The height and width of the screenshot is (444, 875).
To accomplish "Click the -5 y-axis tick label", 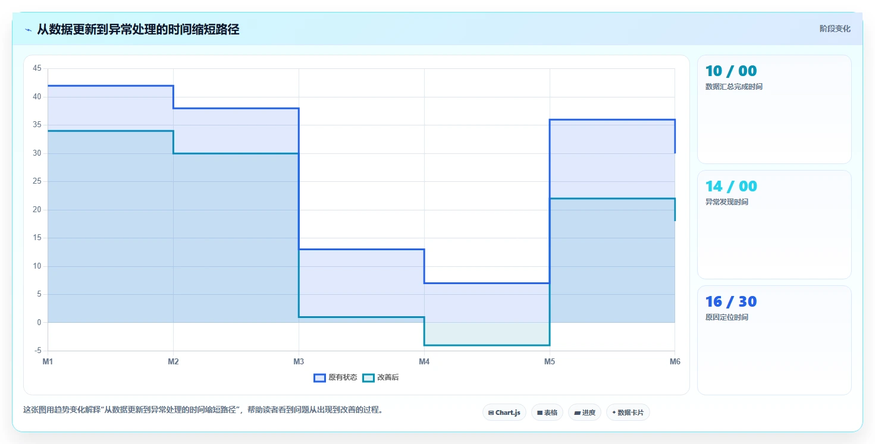I will coord(38,351).
